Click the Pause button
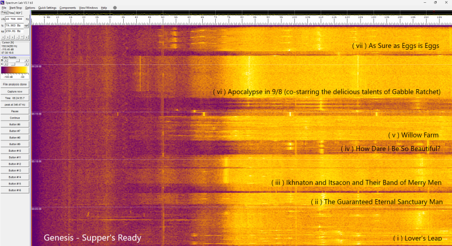 (x=15, y=111)
